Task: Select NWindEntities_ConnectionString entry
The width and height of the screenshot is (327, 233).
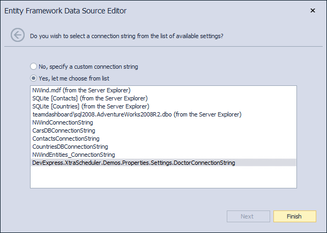Action: click(x=75, y=155)
